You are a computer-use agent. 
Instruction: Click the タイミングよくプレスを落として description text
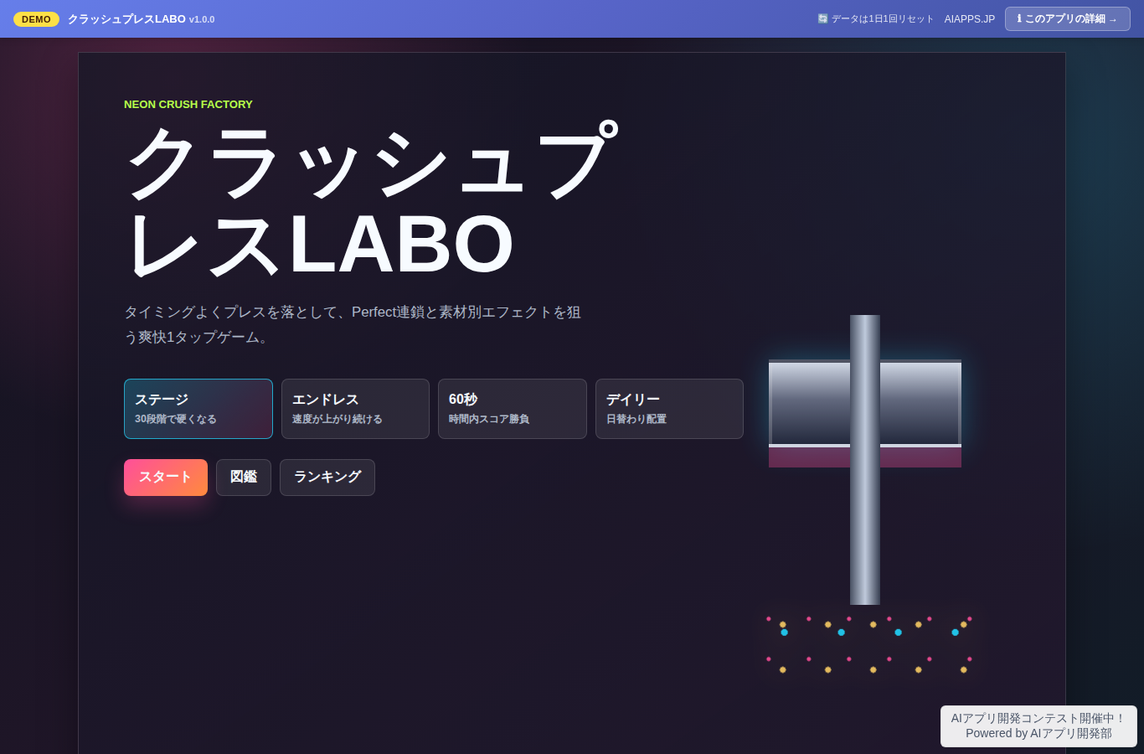(x=353, y=324)
